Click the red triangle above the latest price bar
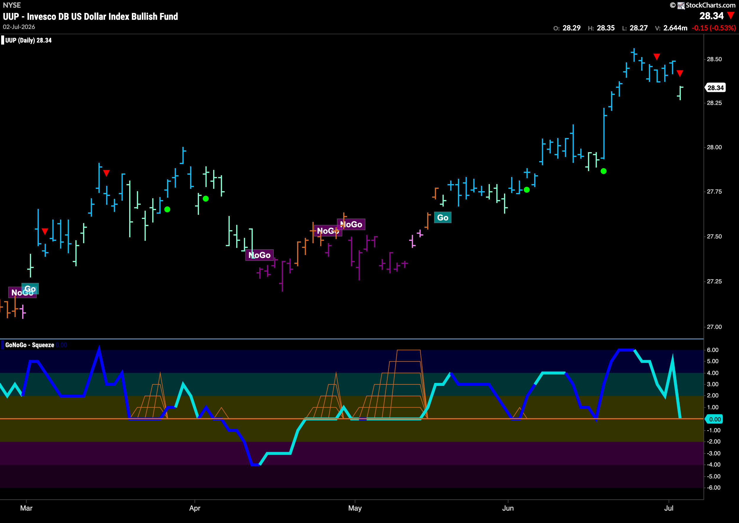This screenshot has width=739, height=523. coord(680,73)
